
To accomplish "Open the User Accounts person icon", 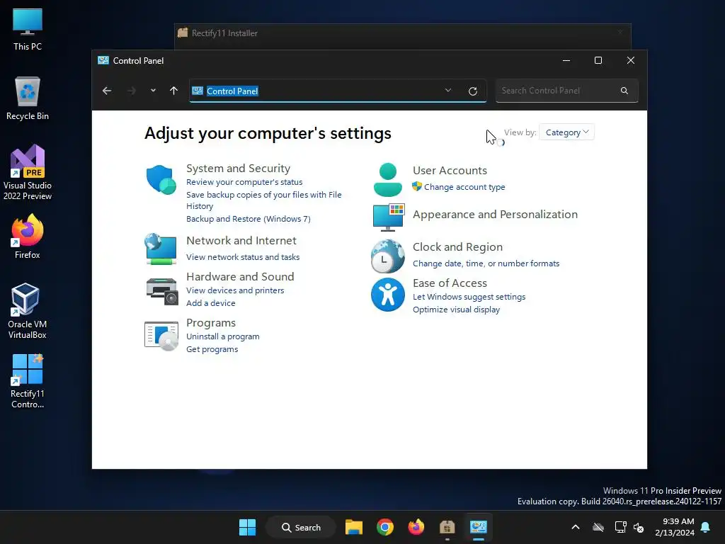I will tap(387, 179).
